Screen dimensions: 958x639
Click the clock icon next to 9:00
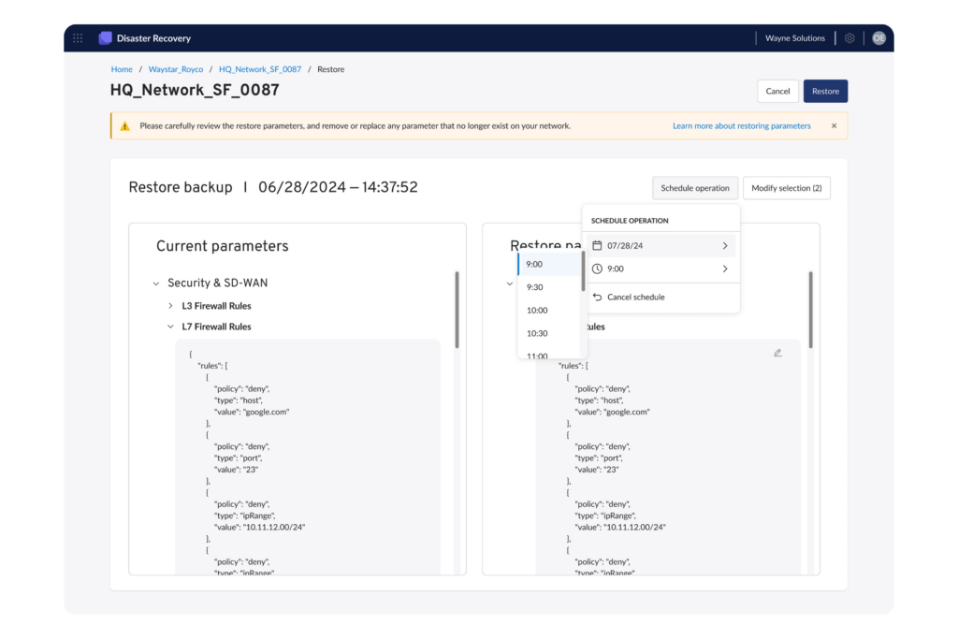tap(599, 269)
